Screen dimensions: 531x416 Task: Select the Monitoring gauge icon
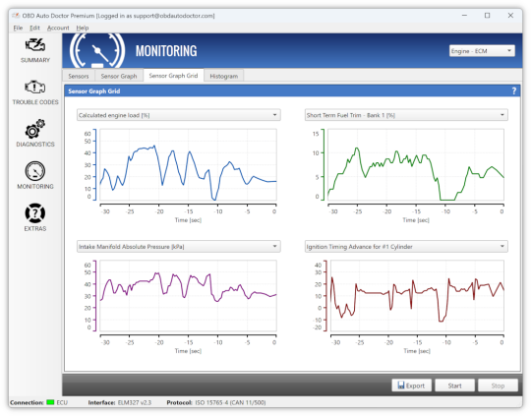click(35, 171)
